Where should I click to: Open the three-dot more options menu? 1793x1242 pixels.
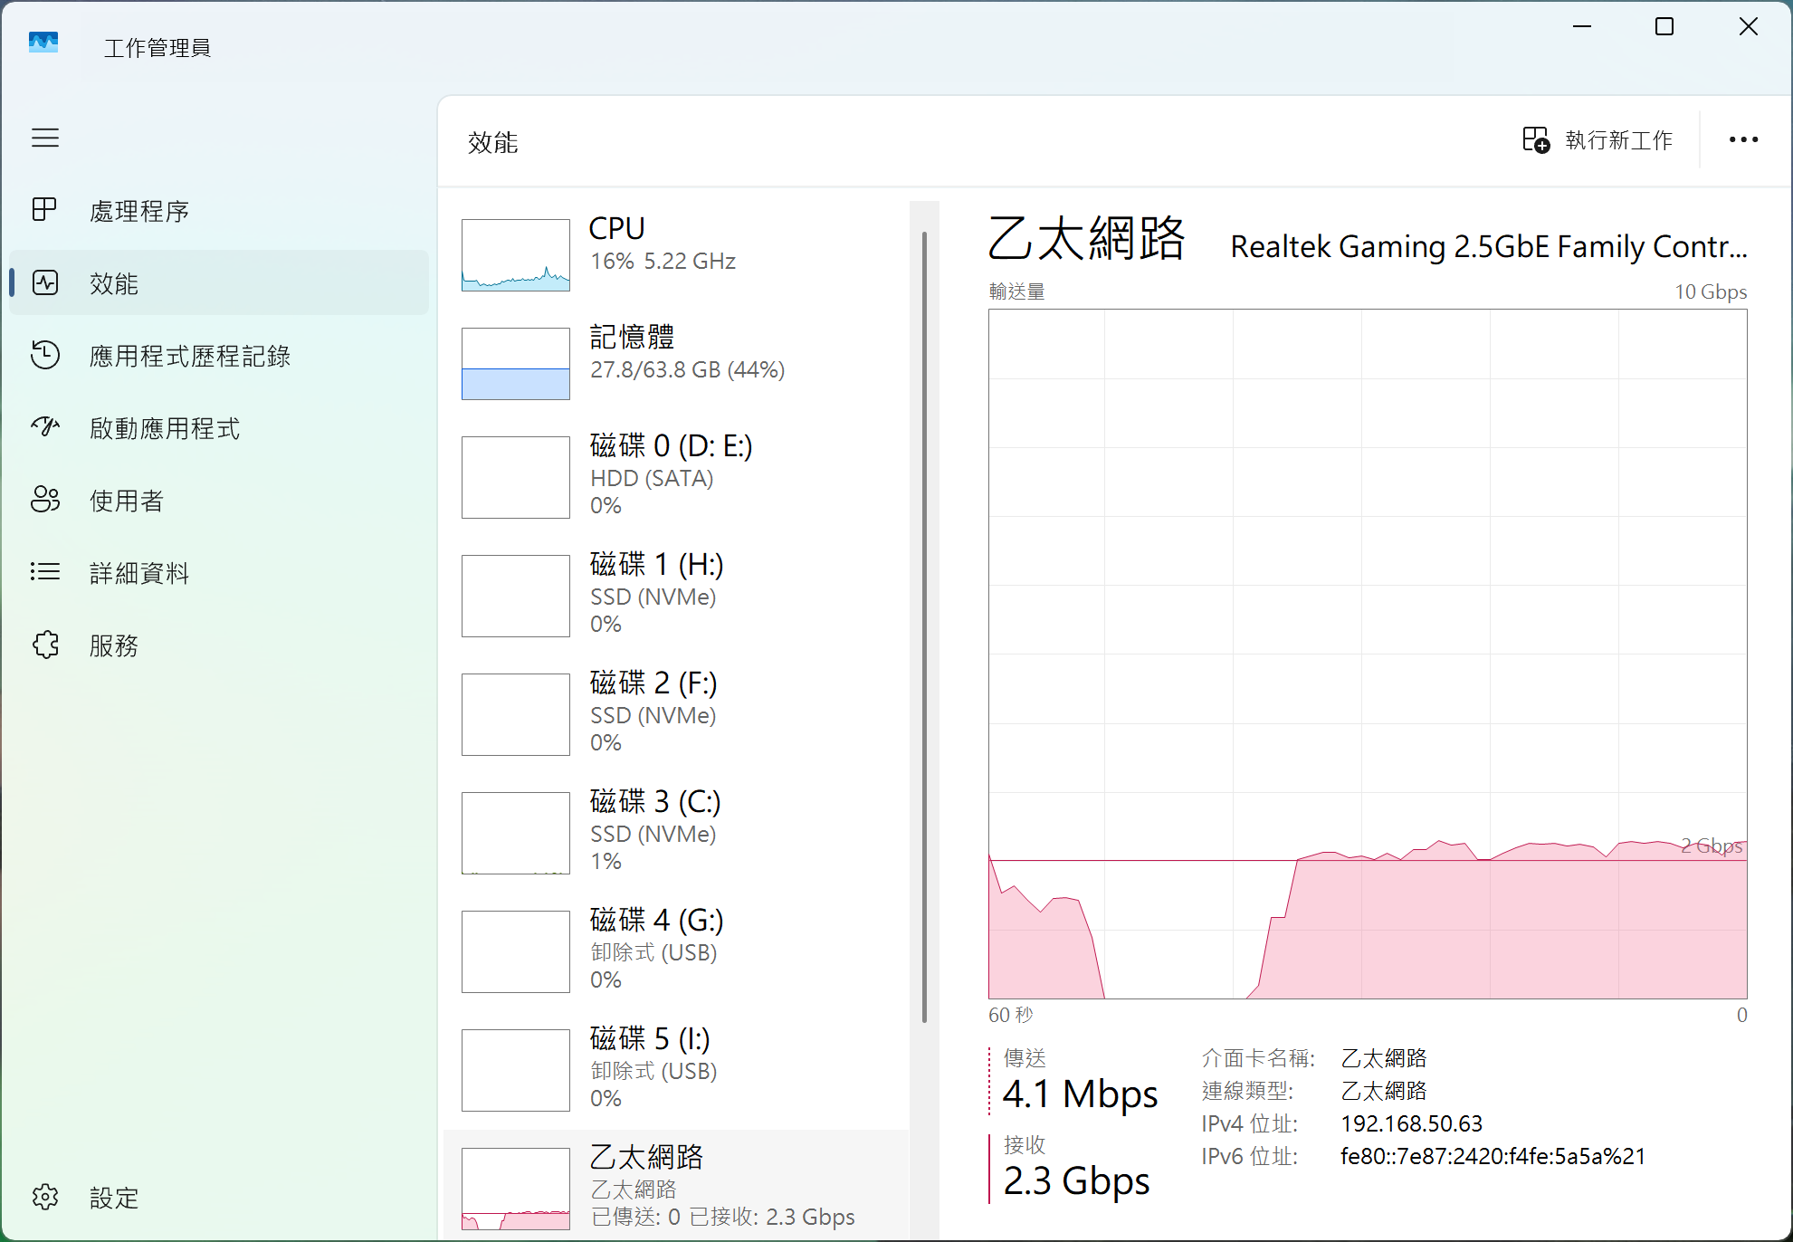[x=1743, y=140]
